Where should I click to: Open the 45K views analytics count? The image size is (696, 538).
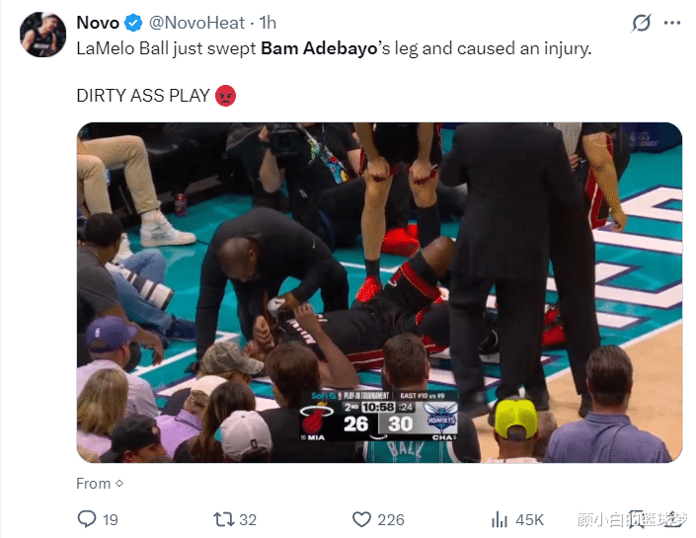[x=529, y=520]
